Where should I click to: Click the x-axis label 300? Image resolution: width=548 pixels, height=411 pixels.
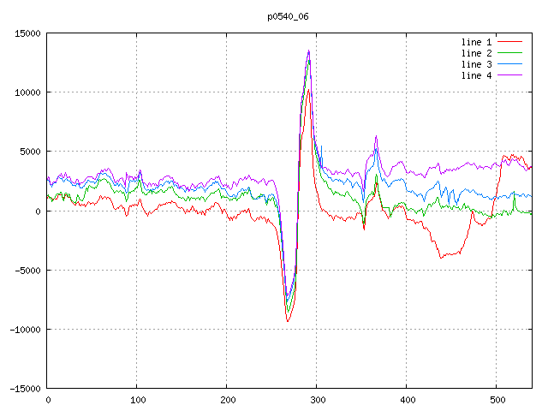[318, 400]
